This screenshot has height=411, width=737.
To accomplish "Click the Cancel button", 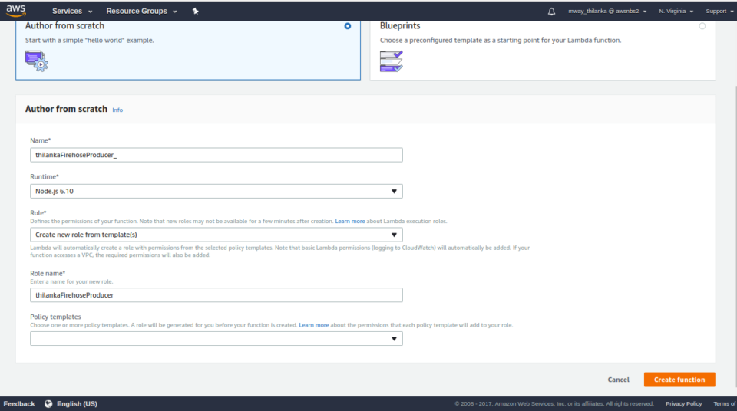I will pyautogui.click(x=618, y=380).
